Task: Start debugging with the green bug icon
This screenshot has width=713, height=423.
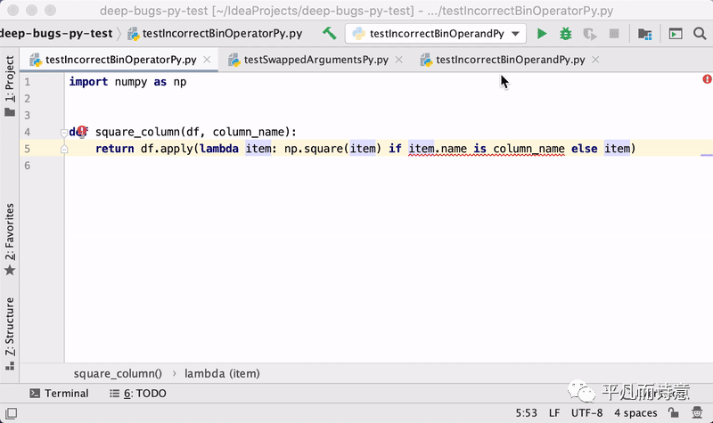Action: click(565, 34)
